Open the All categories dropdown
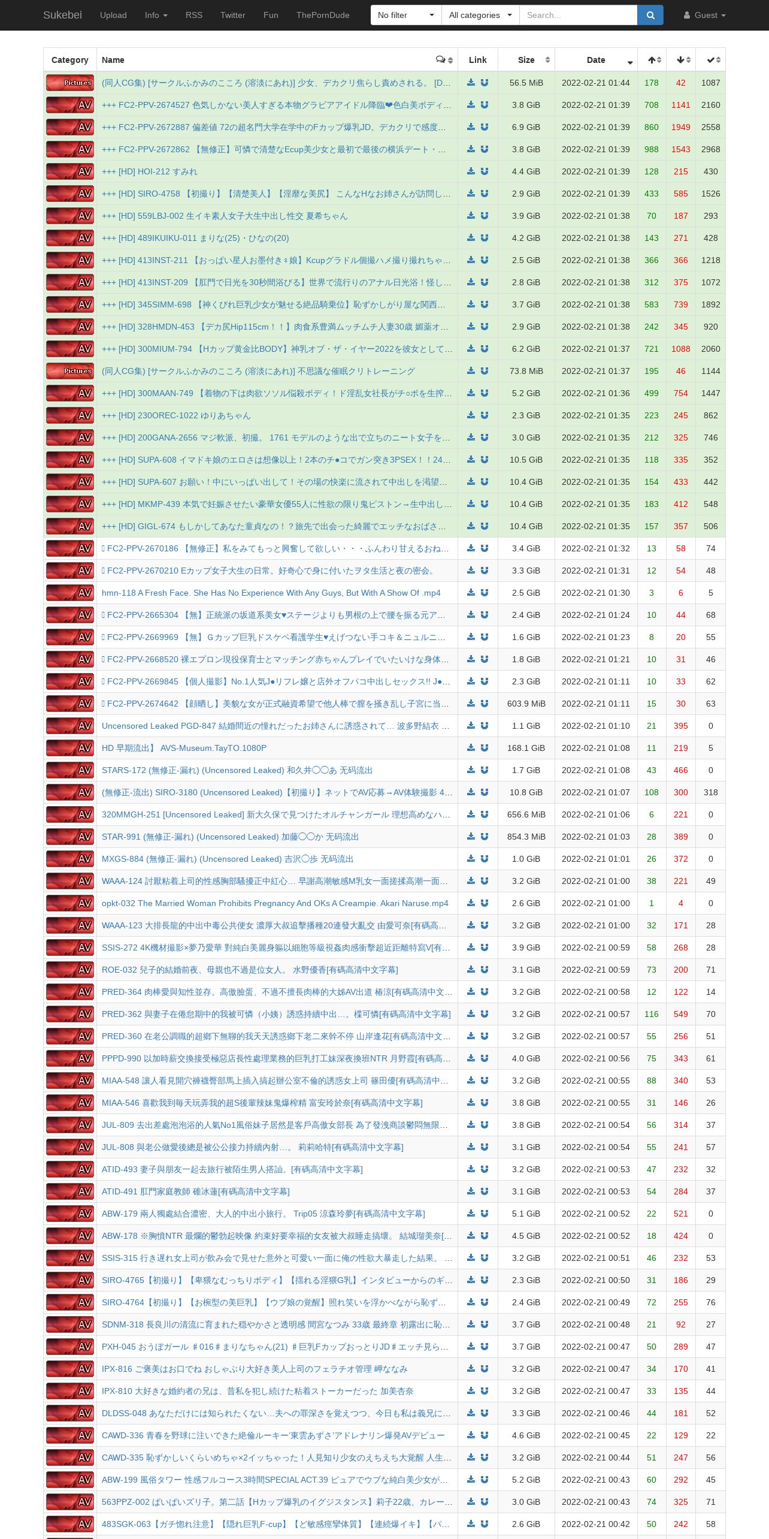This screenshot has width=769, height=1539. [480, 15]
